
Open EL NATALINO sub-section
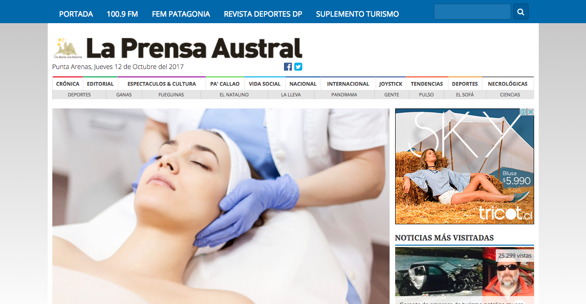click(x=234, y=95)
